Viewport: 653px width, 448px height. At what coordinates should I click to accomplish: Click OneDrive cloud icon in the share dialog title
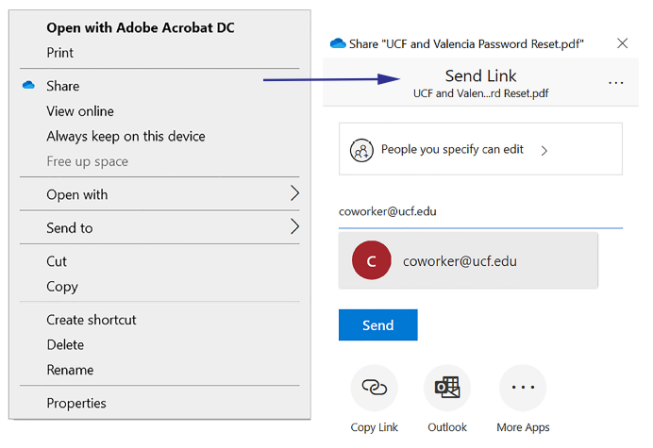[338, 43]
